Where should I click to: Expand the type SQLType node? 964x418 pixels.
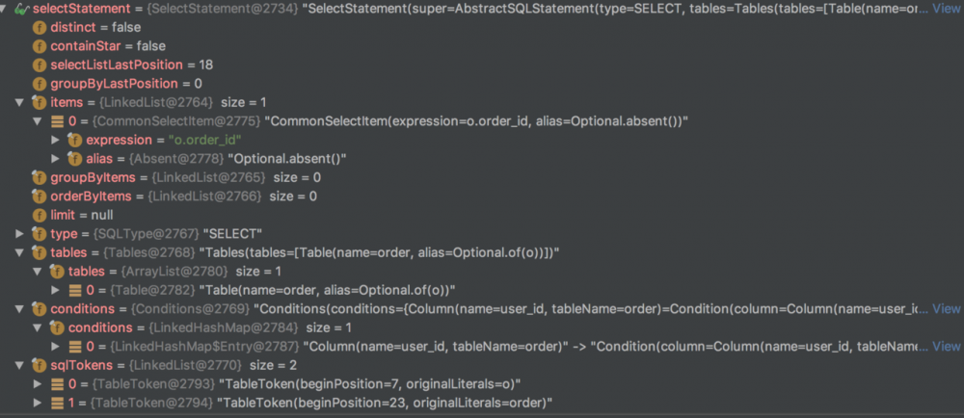coord(20,234)
